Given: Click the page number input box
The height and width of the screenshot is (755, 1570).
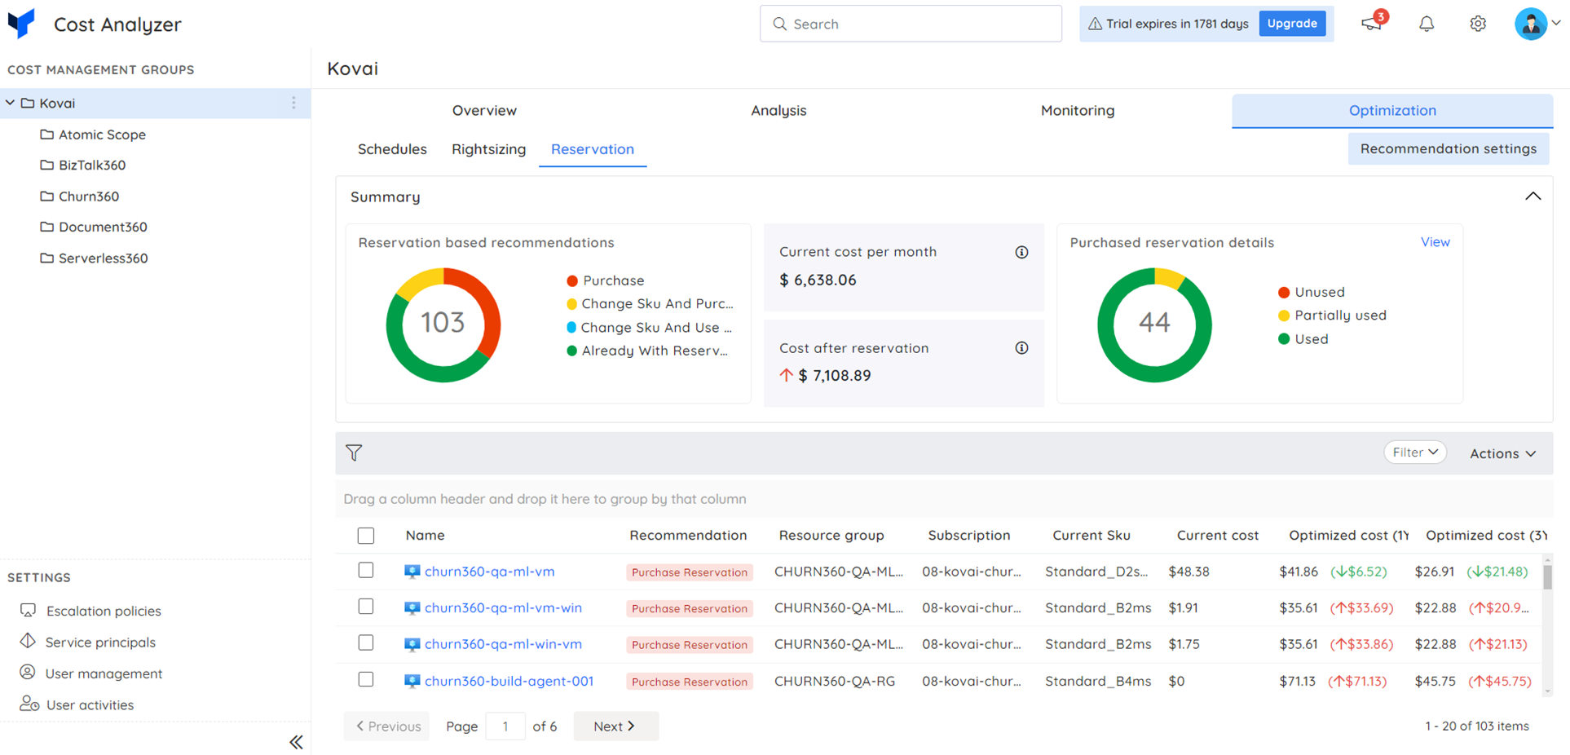Looking at the screenshot, I should (x=505, y=726).
